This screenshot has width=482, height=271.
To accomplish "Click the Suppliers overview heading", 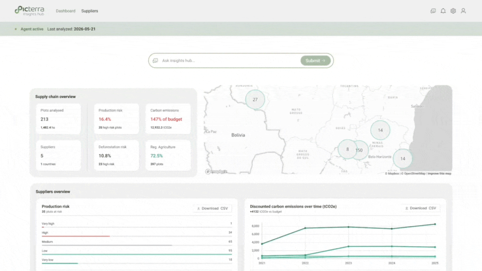I will [53, 191].
